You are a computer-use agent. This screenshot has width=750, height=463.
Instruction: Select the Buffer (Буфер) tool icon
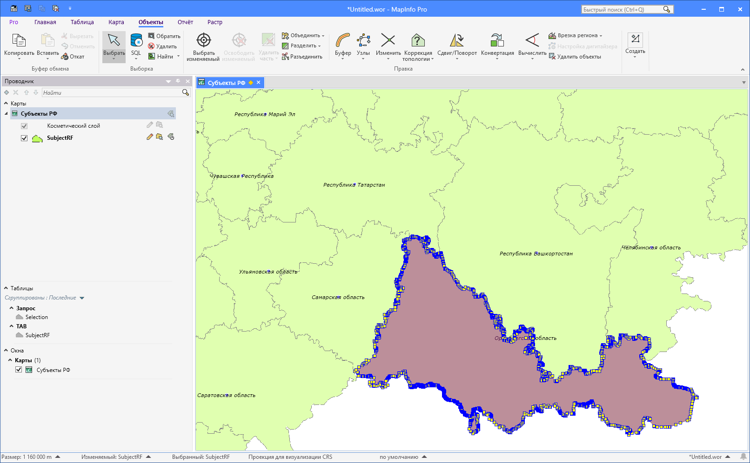[x=343, y=41]
